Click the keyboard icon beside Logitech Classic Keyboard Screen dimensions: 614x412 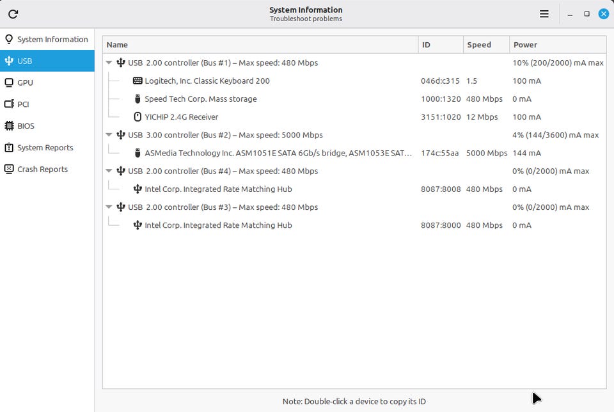(x=138, y=81)
